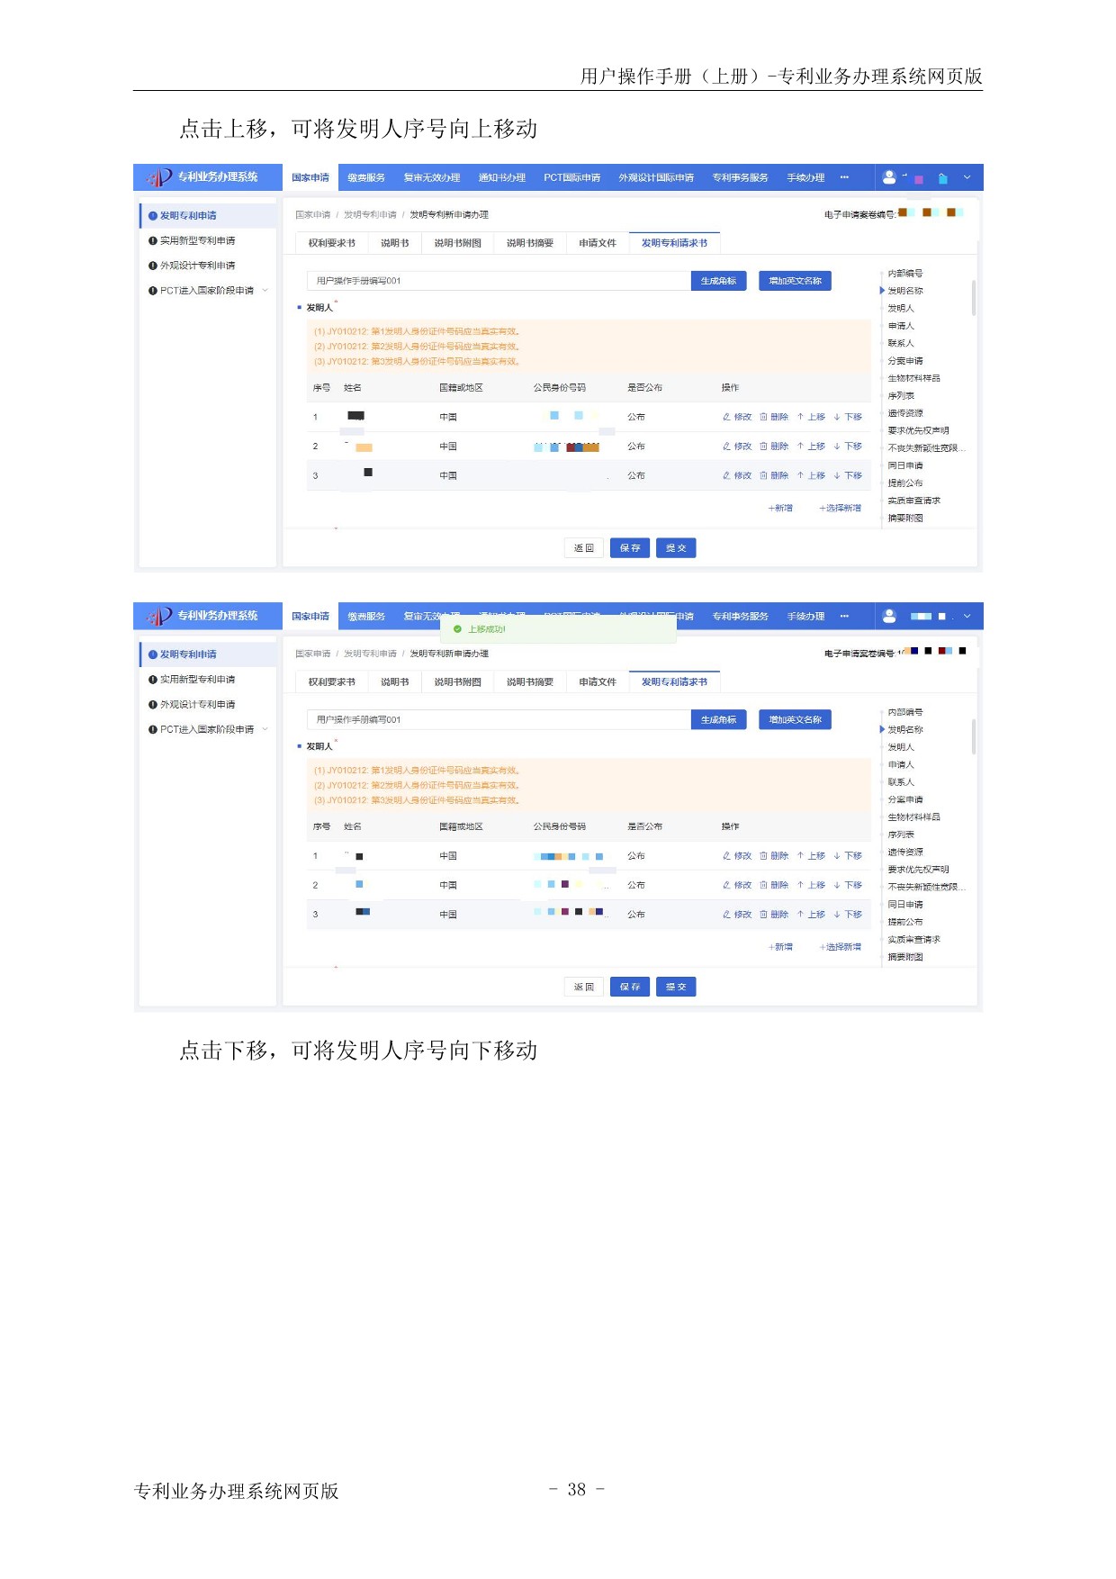Open user dropdown chevron in lower screenshot header

[967, 617]
